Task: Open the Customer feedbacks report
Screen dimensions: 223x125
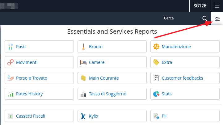Action: (x=185, y=78)
